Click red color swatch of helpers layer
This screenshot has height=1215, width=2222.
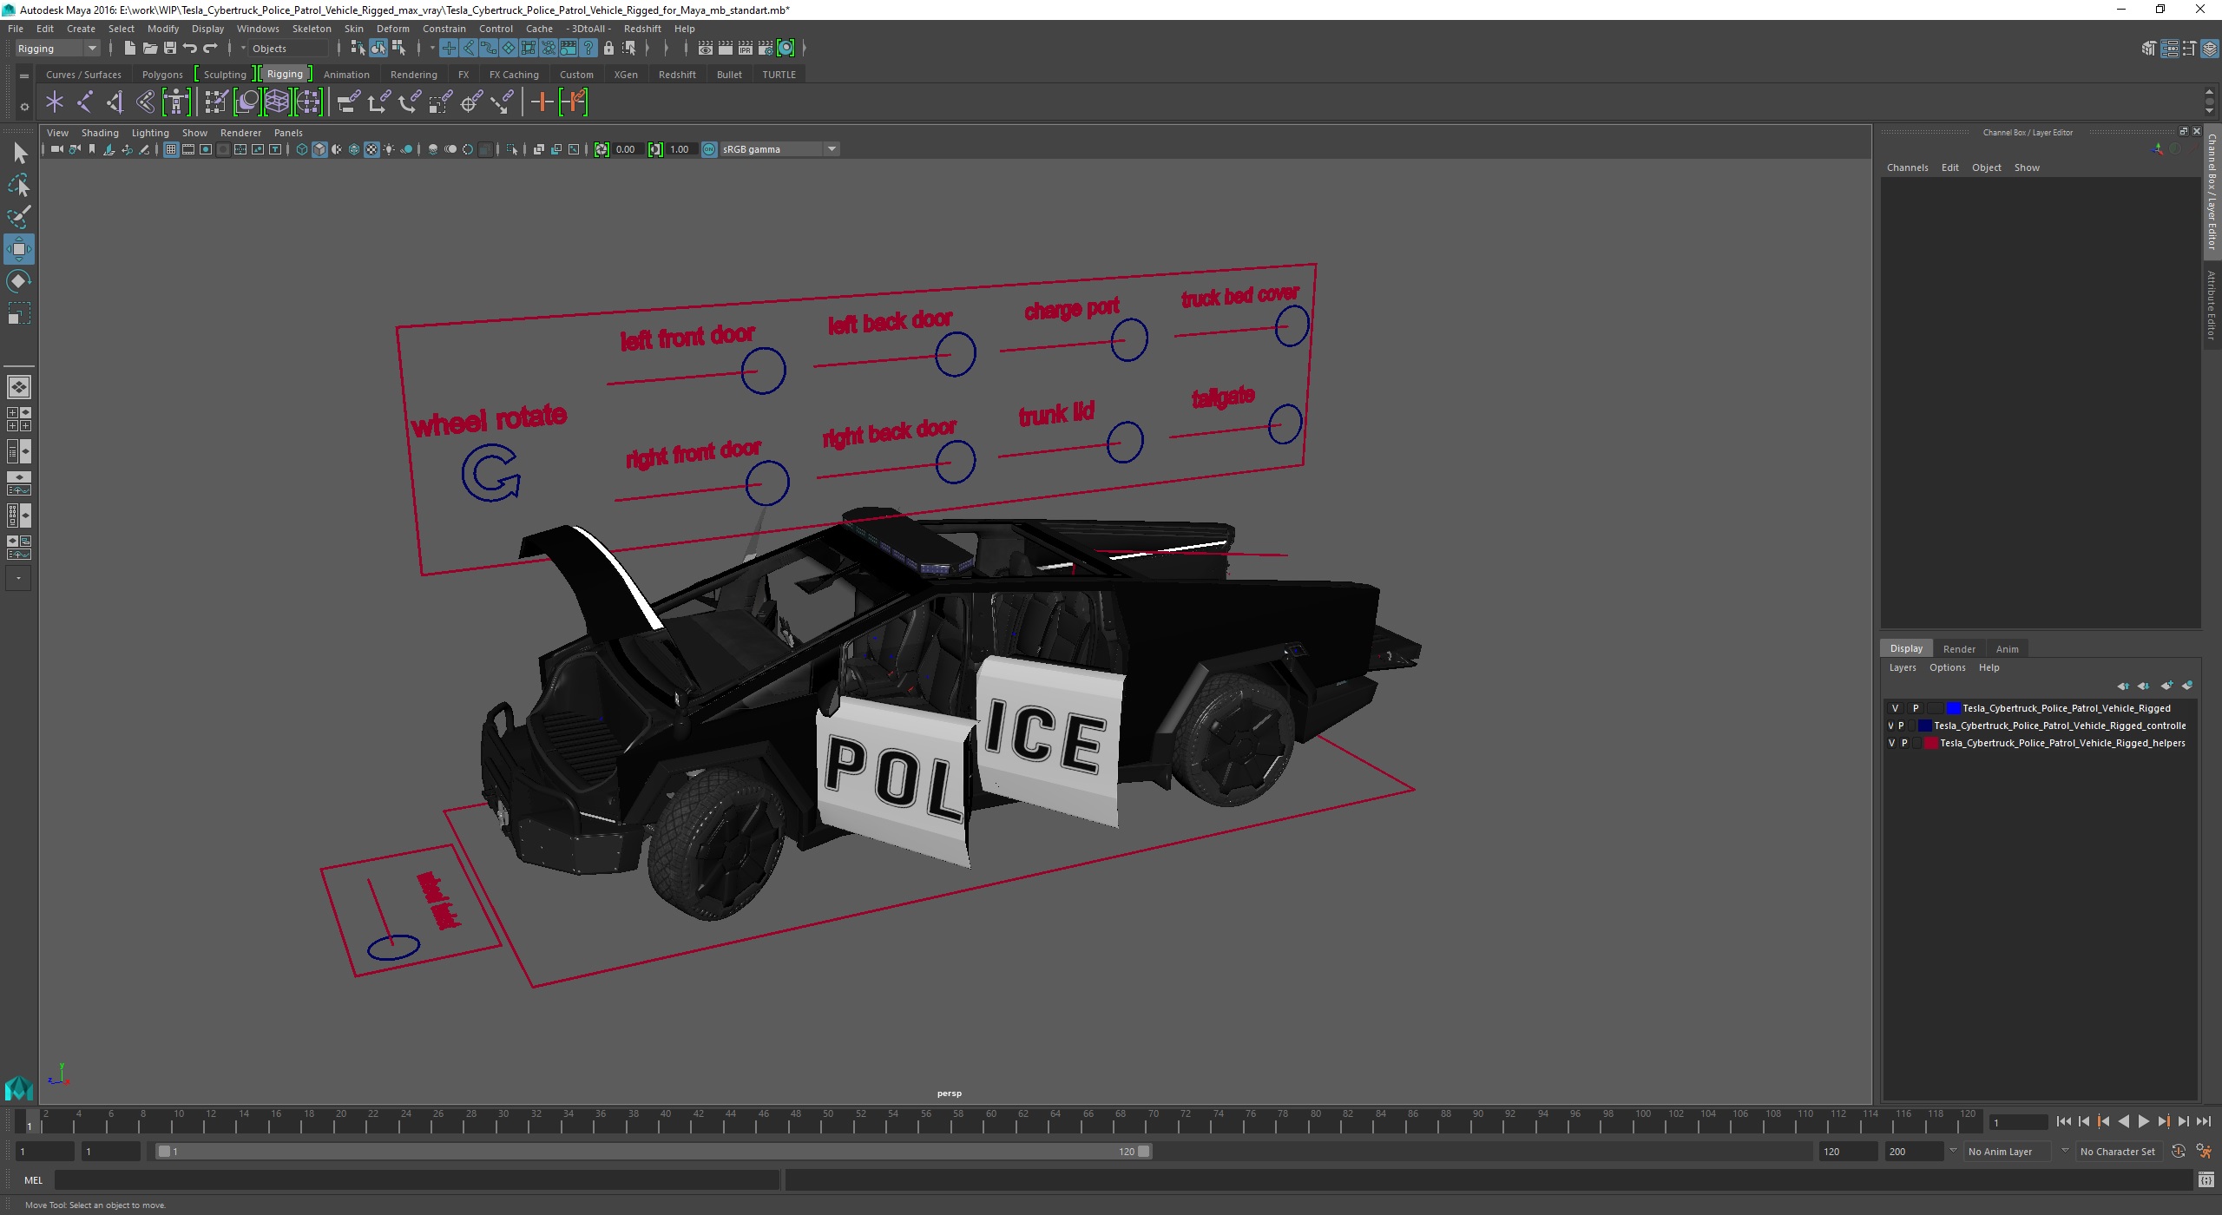(1931, 743)
